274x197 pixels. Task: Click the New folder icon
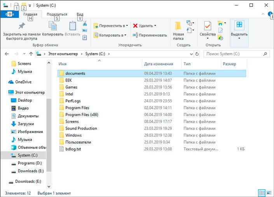coord(178,26)
